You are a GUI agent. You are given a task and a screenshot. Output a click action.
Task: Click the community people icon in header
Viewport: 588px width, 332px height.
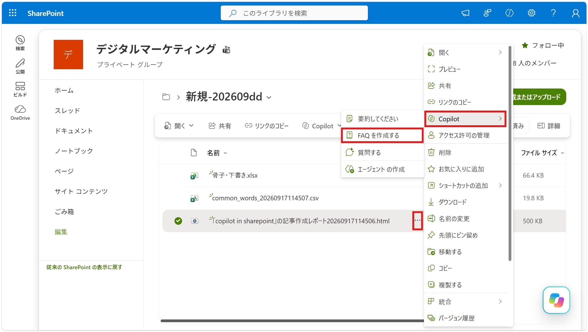pyautogui.click(x=487, y=13)
